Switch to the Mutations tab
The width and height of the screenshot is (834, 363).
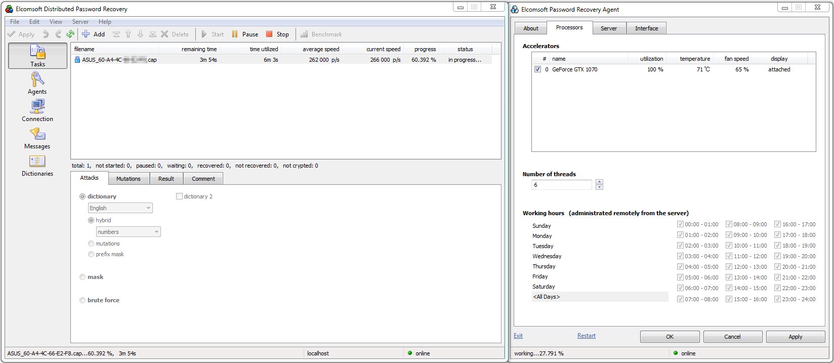pos(128,179)
